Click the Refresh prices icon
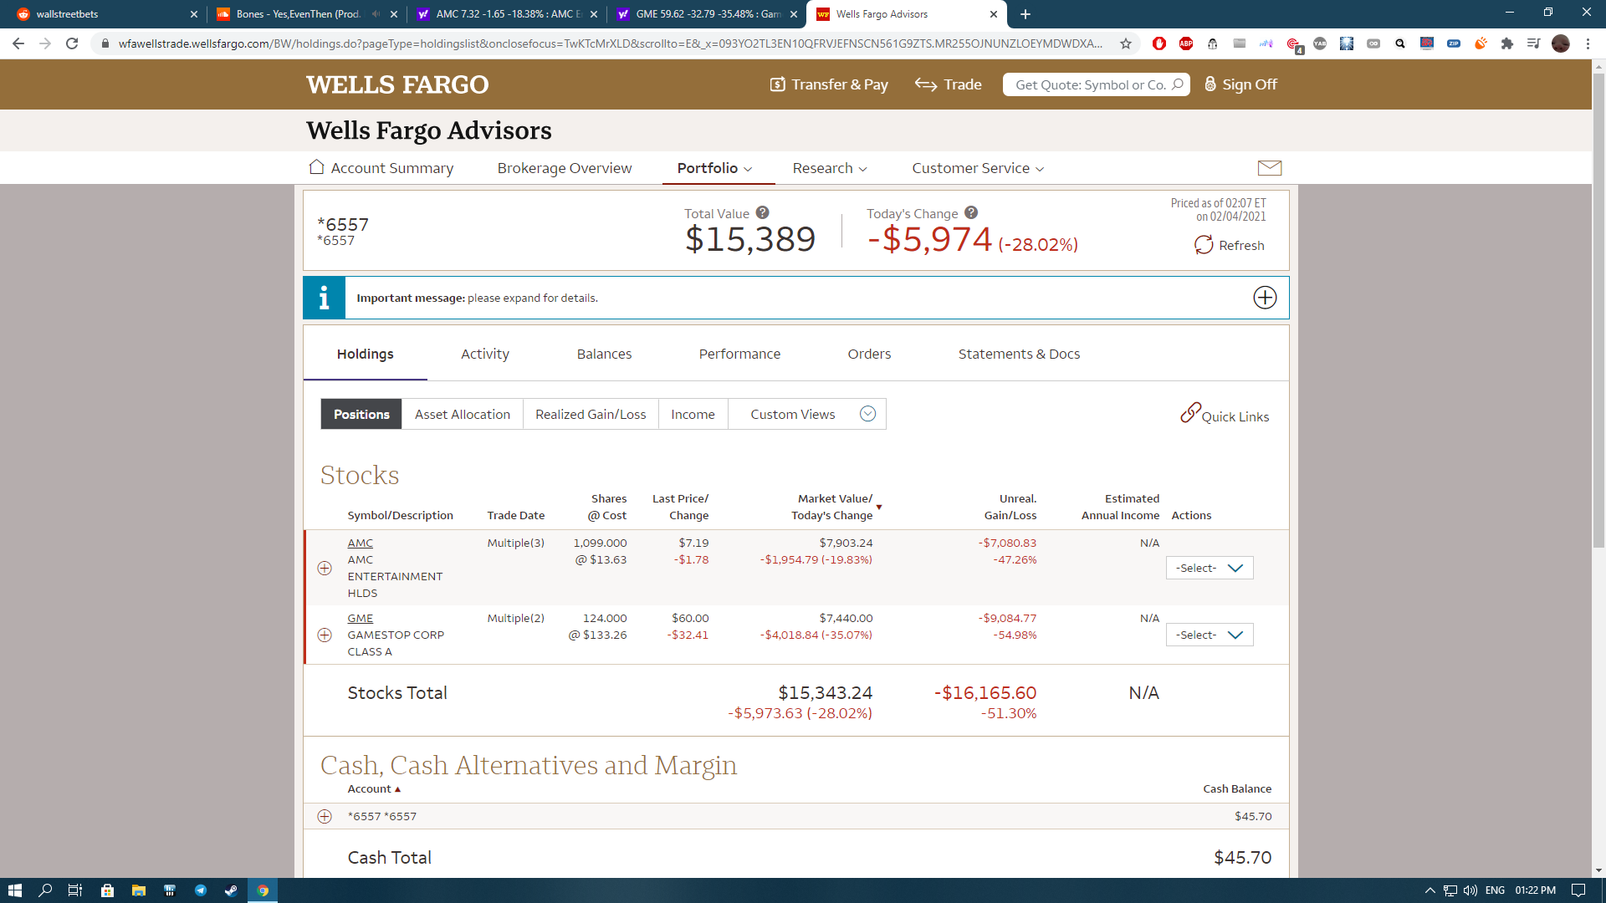The width and height of the screenshot is (1606, 903). point(1203,245)
